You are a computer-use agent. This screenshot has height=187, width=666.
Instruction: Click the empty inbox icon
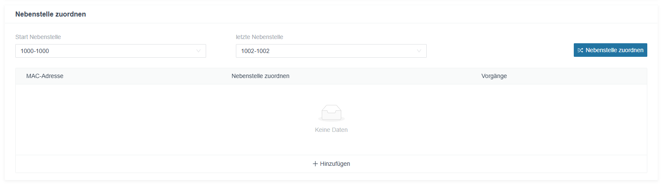pos(331,113)
